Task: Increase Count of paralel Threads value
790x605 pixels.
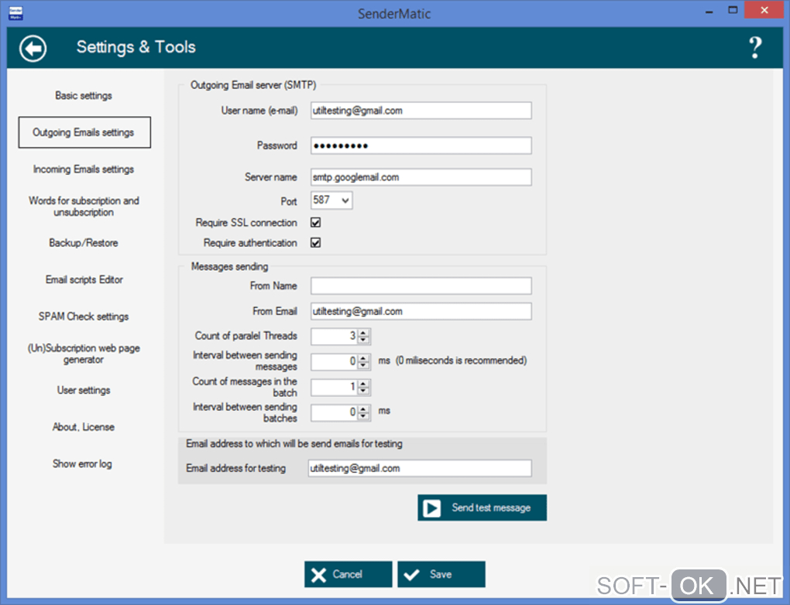Action: [363, 332]
